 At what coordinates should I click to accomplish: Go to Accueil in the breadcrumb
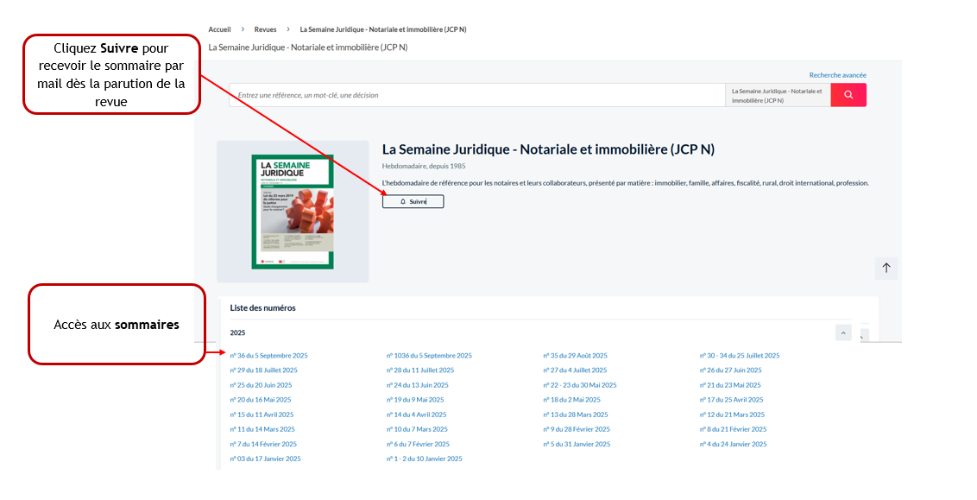coord(219,29)
